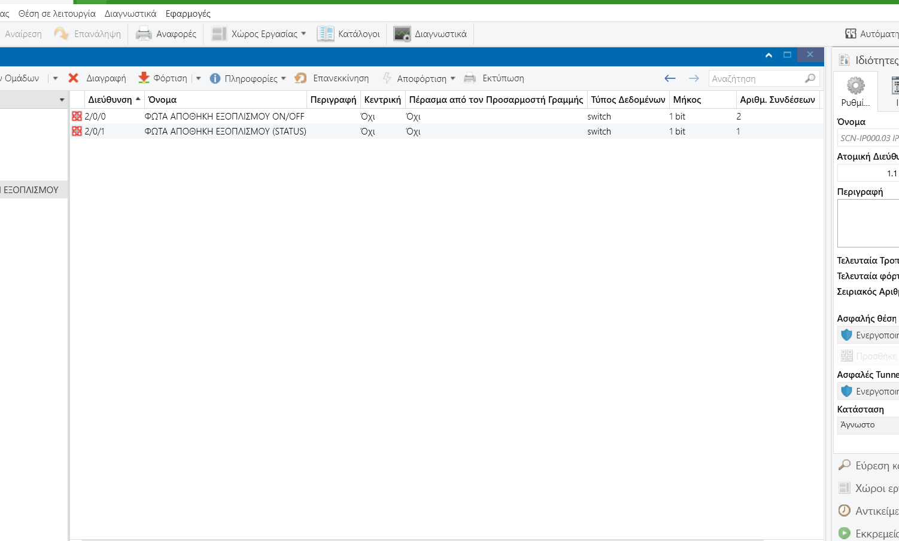Screen dimensions: 899x541
Task: Collapse the panel with the up chevron
Action: point(769,55)
